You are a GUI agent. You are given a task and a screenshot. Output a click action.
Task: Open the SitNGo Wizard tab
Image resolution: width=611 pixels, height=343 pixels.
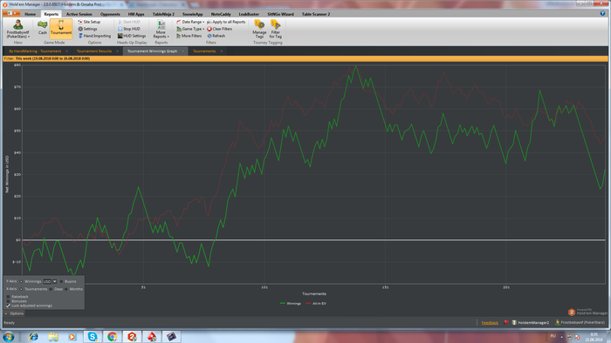coord(280,14)
